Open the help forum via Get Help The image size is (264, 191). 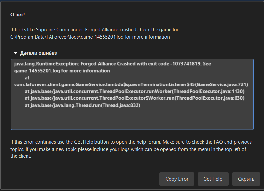click(x=213, y=179)
